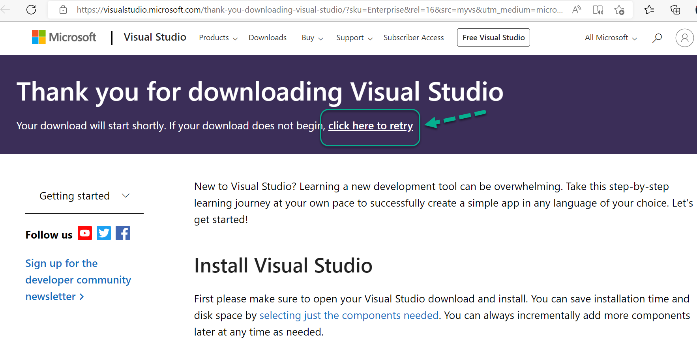The width and height of the screenshot is (697, 345).
Task: Add this page to favorites
Action: [x=619, y=10]
